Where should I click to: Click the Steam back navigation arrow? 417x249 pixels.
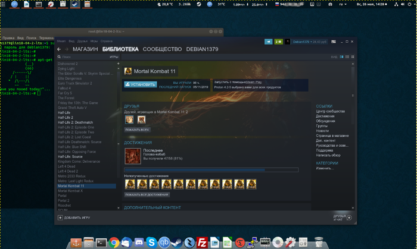click(60, 49)
